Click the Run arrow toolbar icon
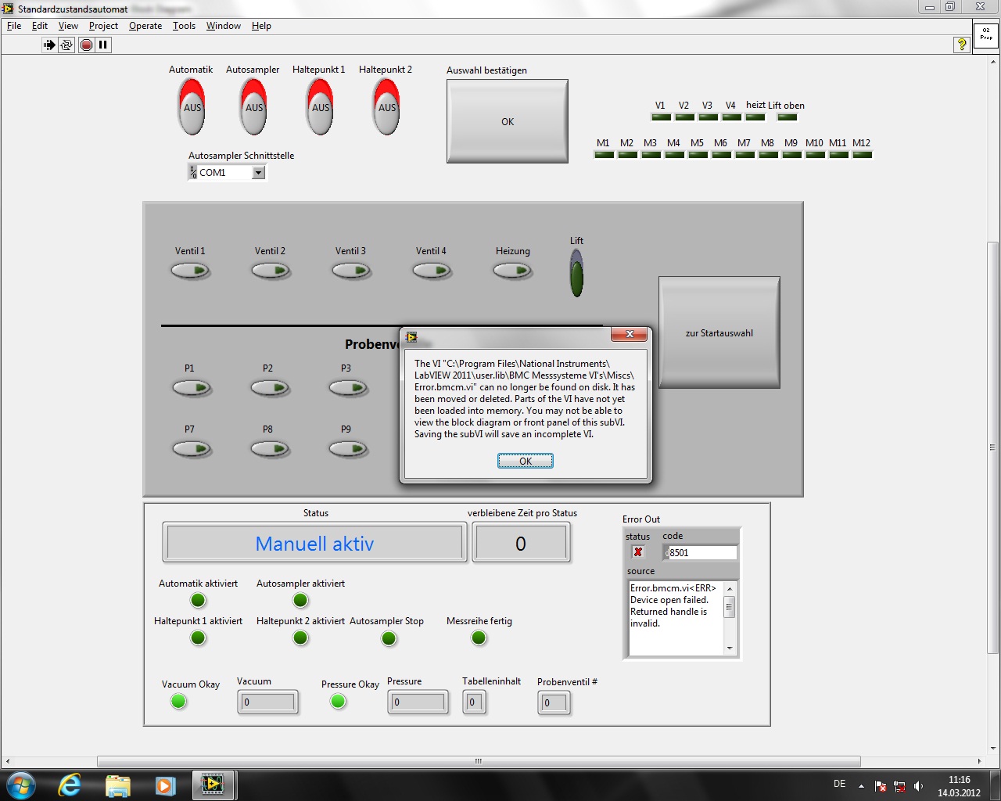The image size is (1001, 801). [49, 45]
